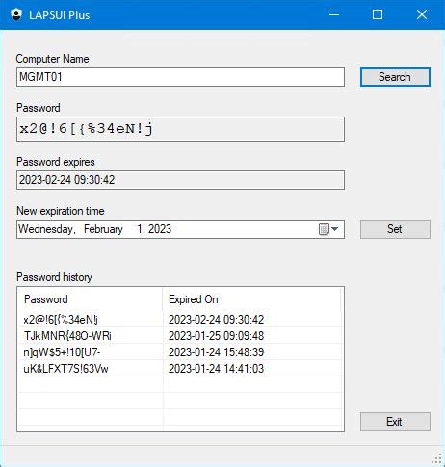Screen dimensions: 445x467
Task: Focus the Computer Name input field
Action: pyautogui.click(x=180, y=77)
